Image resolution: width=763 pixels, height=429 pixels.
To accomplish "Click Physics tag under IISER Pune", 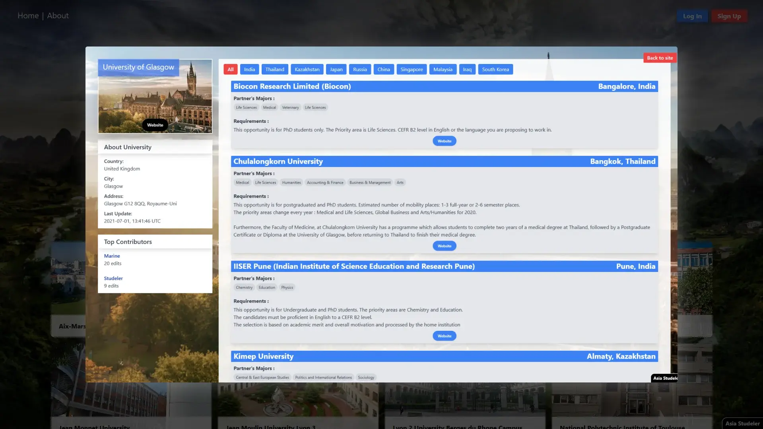I will coord(287,287).
